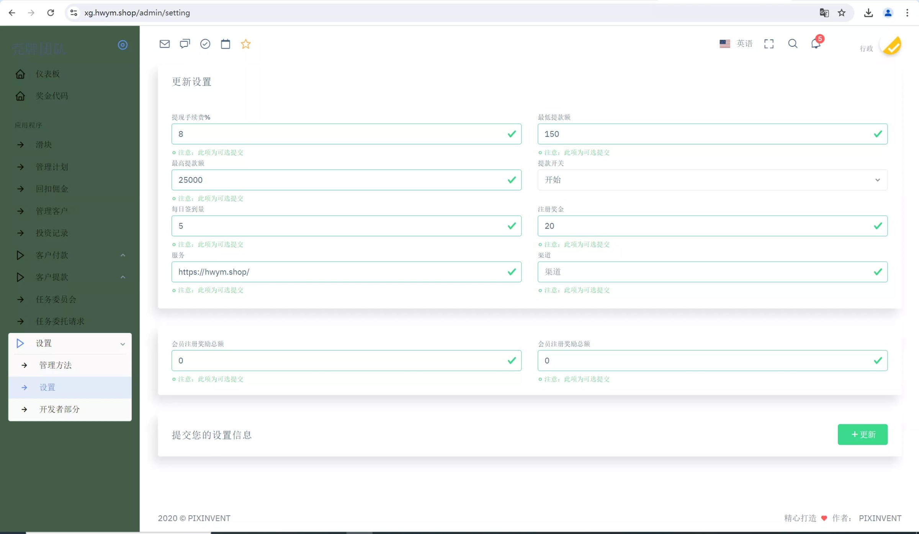This screenshot has width=919, height=534.
Task: Open the search magnifier icon
Action: click(x=793, y=44)
